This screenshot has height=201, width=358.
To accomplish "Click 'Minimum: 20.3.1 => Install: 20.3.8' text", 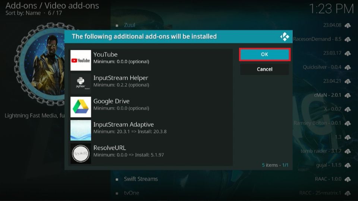I will pyautogui.click(x=130, y=131).
